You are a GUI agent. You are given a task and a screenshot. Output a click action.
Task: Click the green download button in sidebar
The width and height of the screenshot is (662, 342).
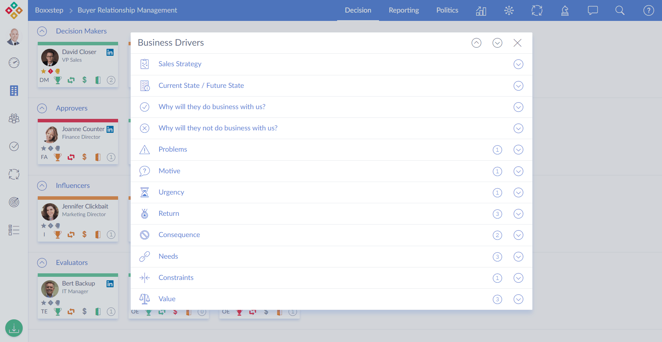coord(14,328)
